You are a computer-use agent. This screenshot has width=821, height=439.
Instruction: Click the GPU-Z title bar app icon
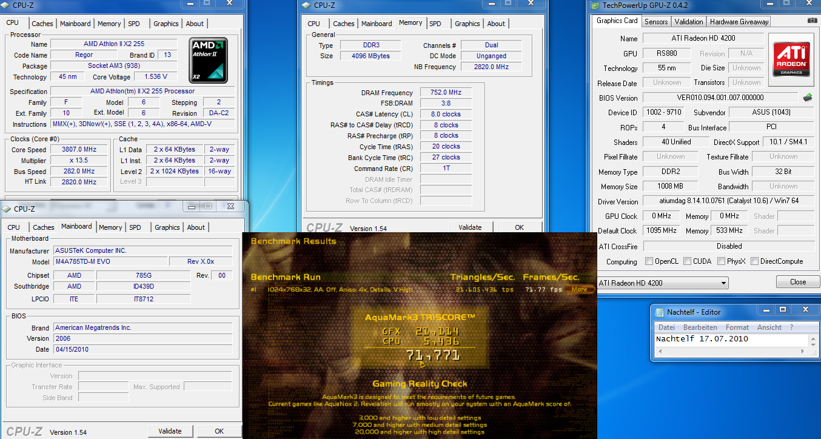594,5
